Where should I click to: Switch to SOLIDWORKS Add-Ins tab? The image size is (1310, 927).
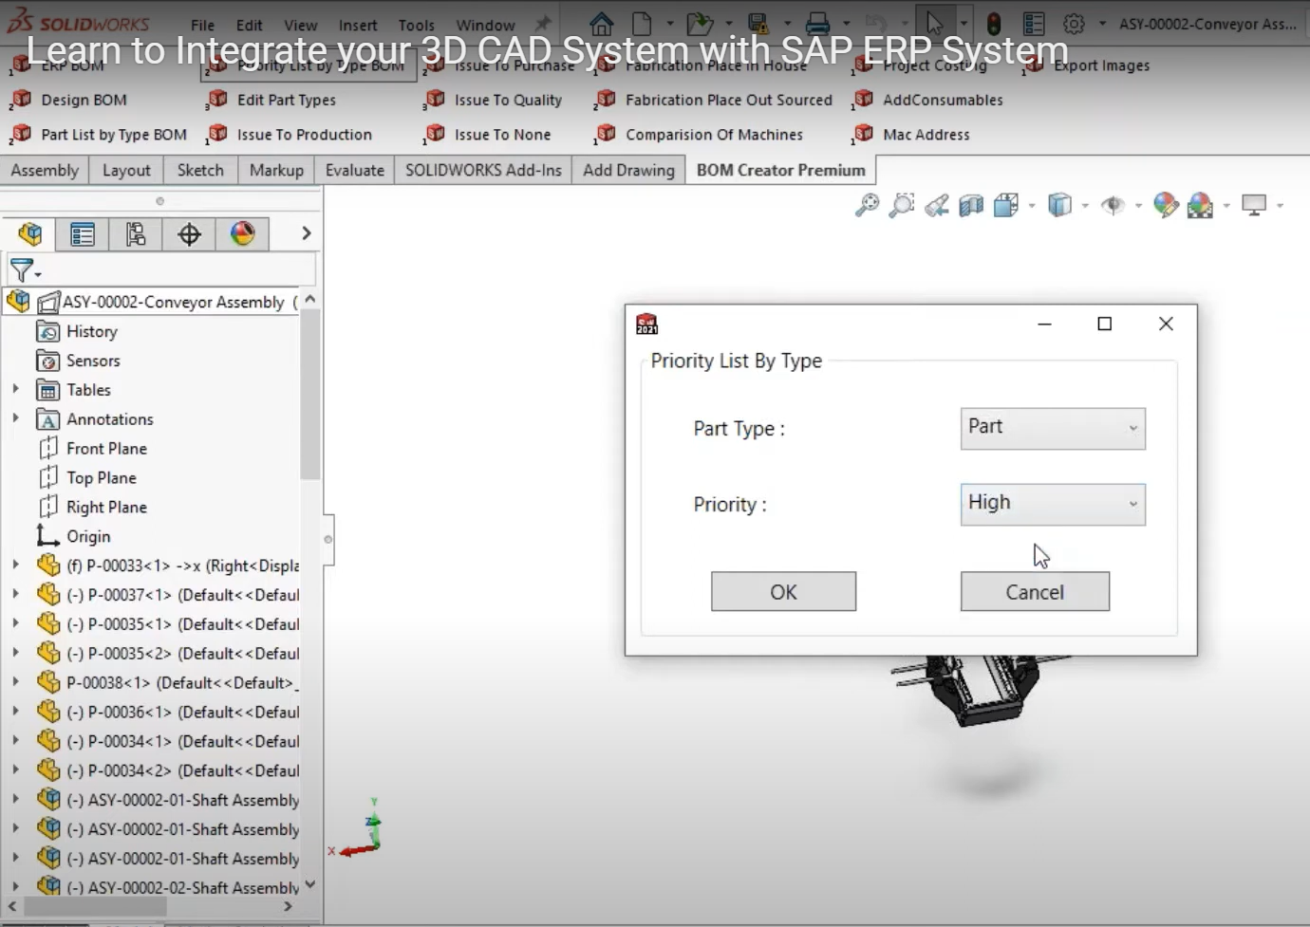click(483, 170)
